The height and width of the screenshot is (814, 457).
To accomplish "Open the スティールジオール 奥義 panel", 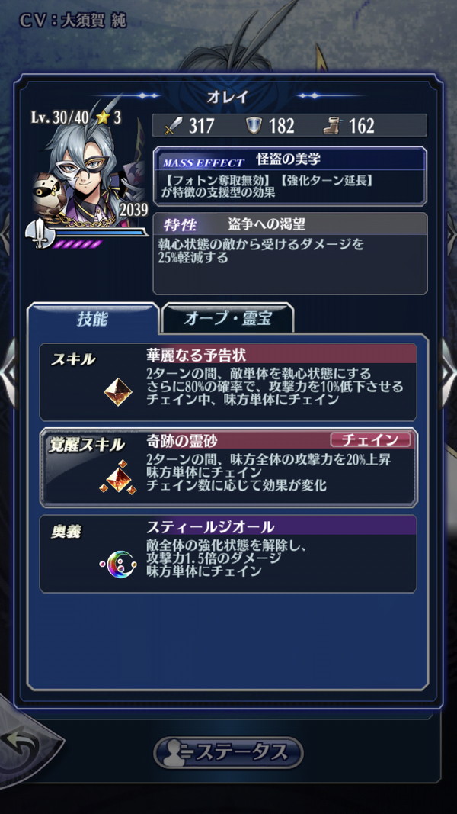I will (228, 554).
